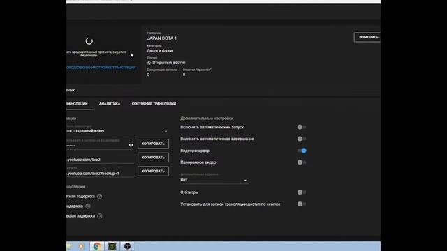Open Chrome from the taskbar

[x=96, y=246]
